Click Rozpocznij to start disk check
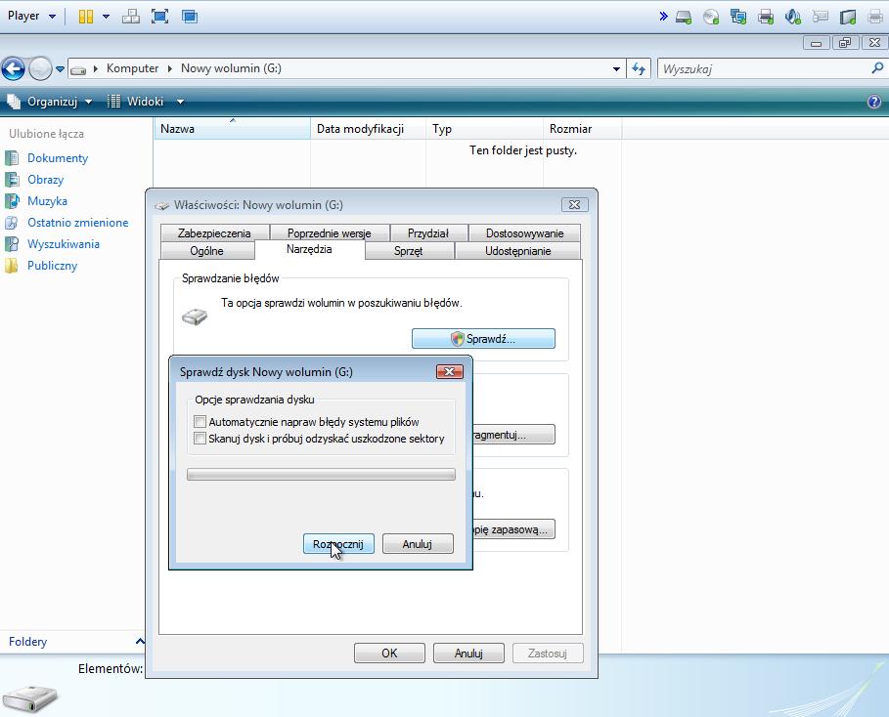The width and height of the screenshot is (889, 717). pyautogui.click(x=338, y=544)
